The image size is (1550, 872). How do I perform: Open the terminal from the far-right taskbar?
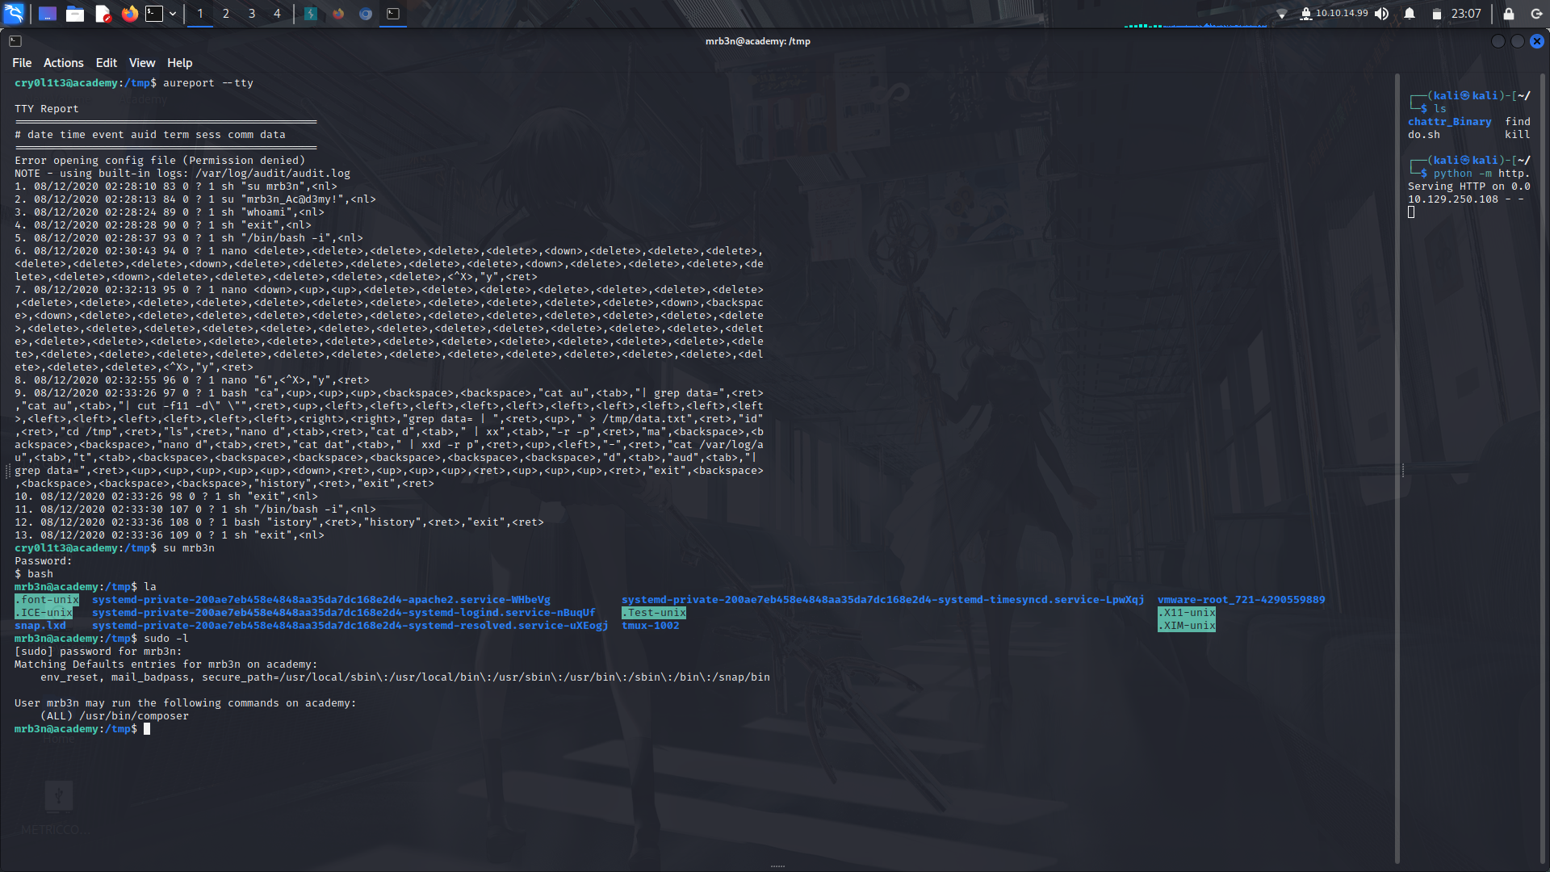pyautogui.click(x=393, y=14)
